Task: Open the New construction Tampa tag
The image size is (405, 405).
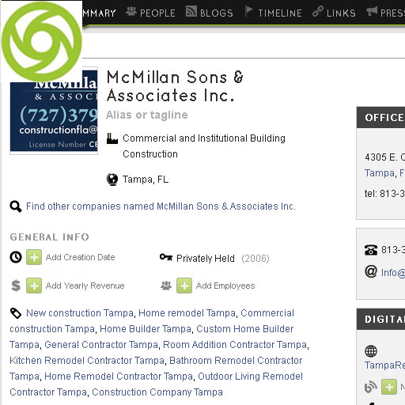Action: (80, 313)
